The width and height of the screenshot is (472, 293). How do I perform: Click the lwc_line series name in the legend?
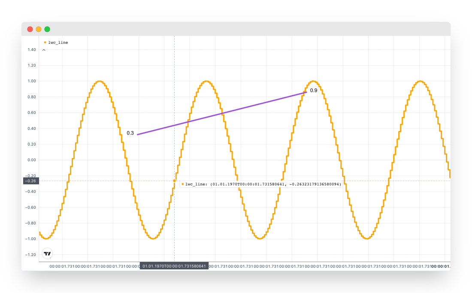pos(58,43)
